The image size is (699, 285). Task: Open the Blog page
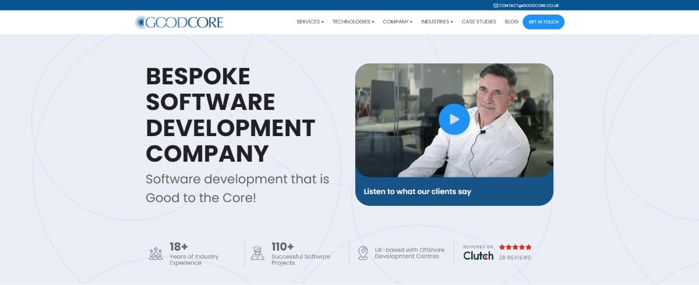tap(511, 22)
